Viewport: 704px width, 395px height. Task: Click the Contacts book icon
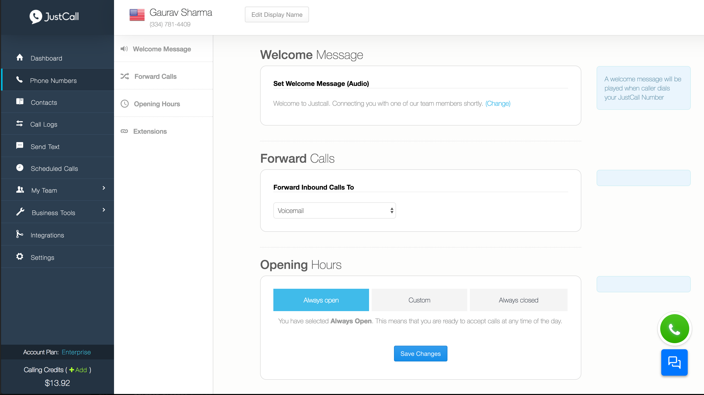20,102
